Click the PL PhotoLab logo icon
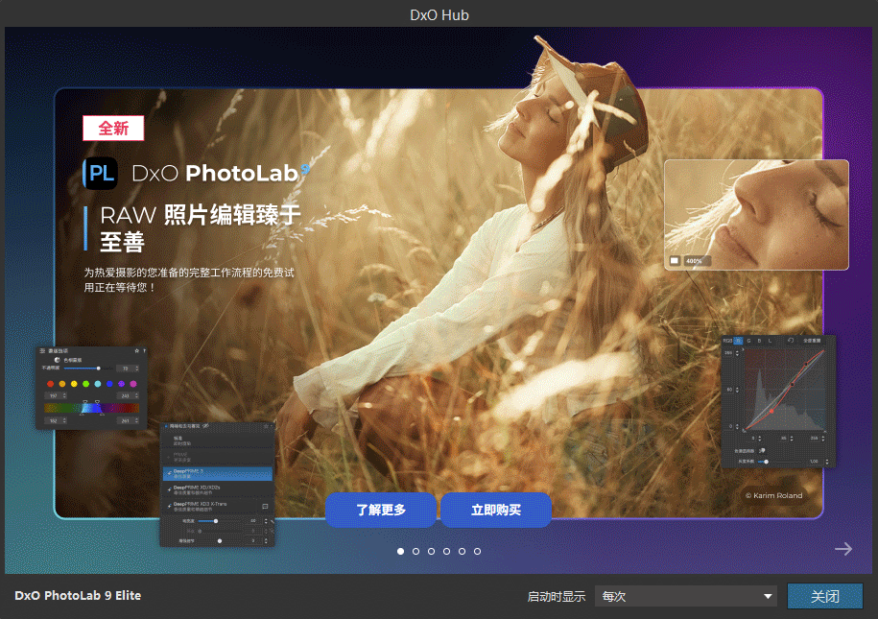Screen dimensions: 878x619 point(100,173)
